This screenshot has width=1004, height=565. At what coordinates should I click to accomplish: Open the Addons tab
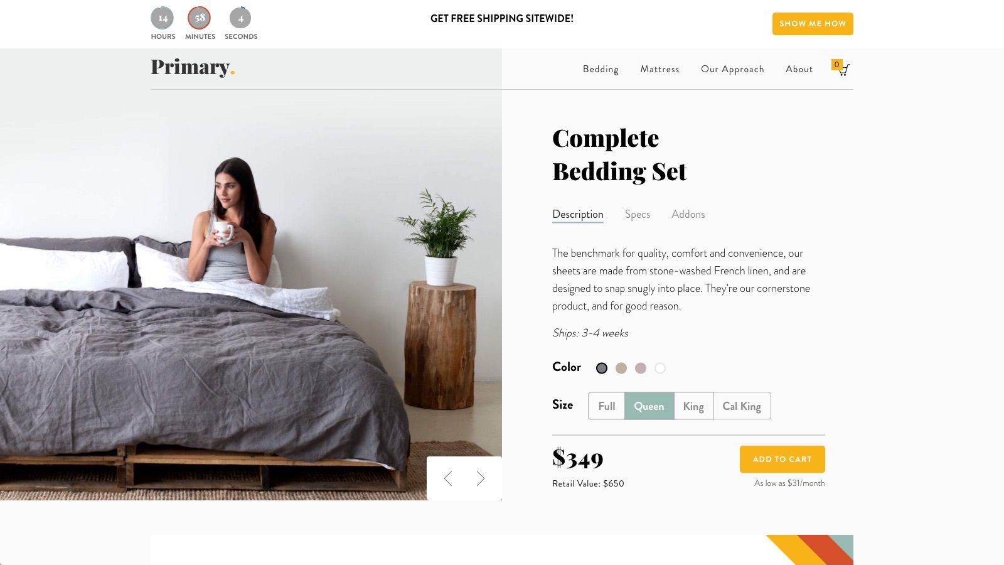click(x=688, y=215)
